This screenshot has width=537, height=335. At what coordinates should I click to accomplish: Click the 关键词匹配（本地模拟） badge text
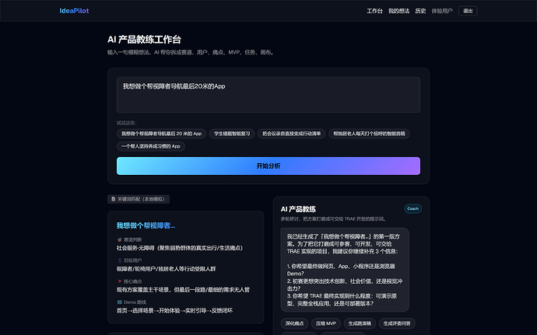[141, 199]
